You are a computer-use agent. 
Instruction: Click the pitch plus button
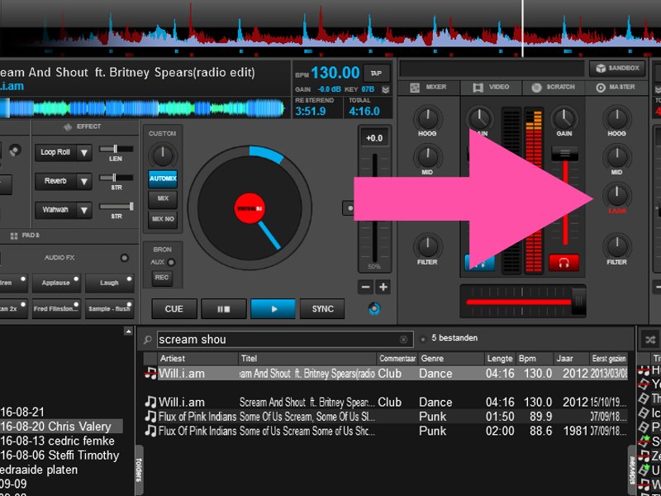click(x=383, y=287)
